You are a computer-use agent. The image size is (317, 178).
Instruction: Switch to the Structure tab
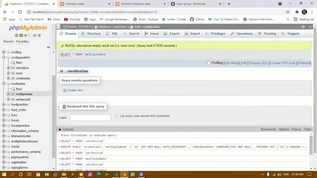pos(91,34)
